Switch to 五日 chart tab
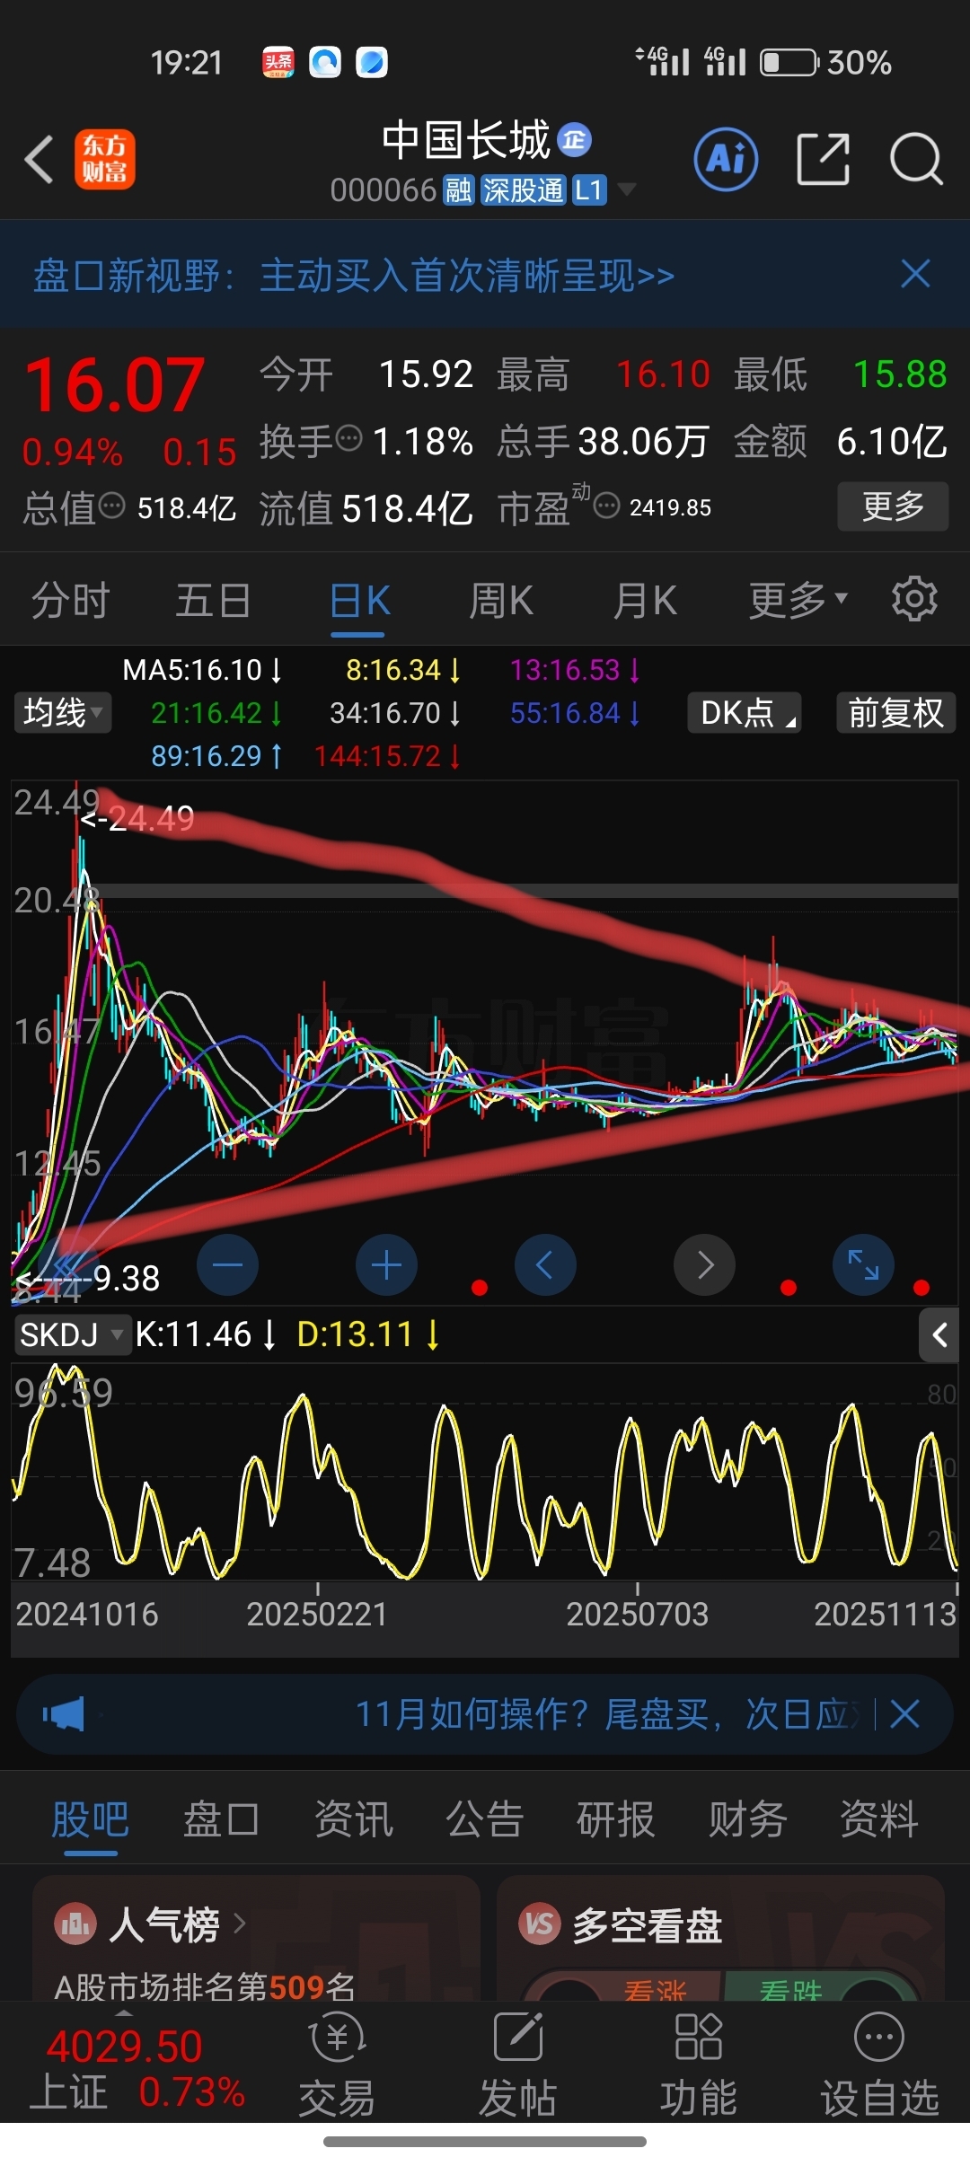Image resolution: width=970 pixels, height=2166 pixels. 213,600
